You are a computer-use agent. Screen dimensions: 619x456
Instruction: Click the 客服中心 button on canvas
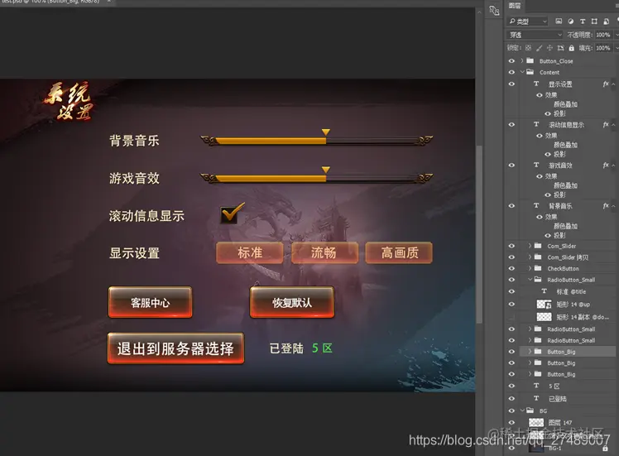pos(150,302)
